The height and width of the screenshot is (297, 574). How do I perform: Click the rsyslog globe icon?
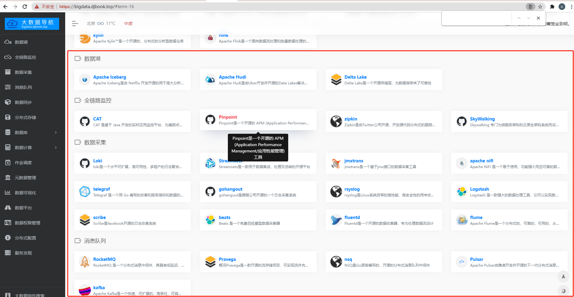336,192
